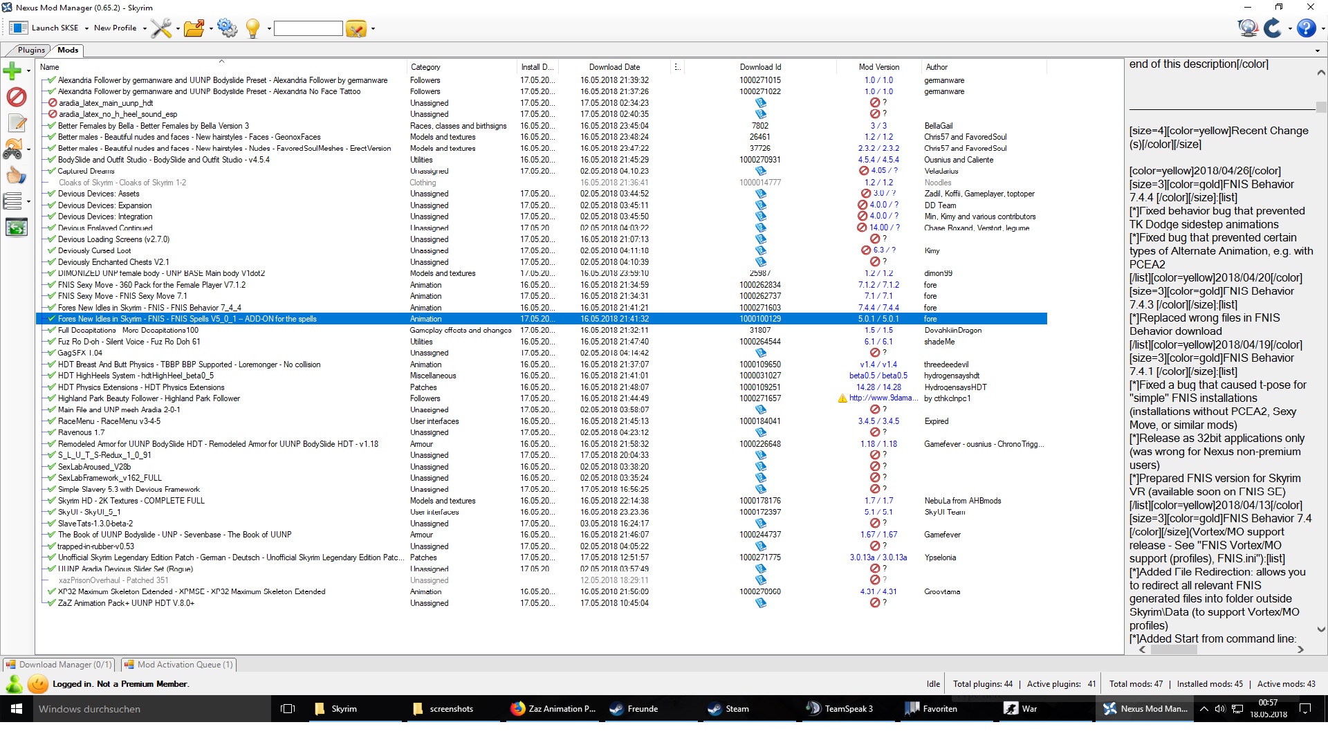Click the green plus add mod icon
The width and height of the screenshot is (1328, 747).
click(12, 71)
